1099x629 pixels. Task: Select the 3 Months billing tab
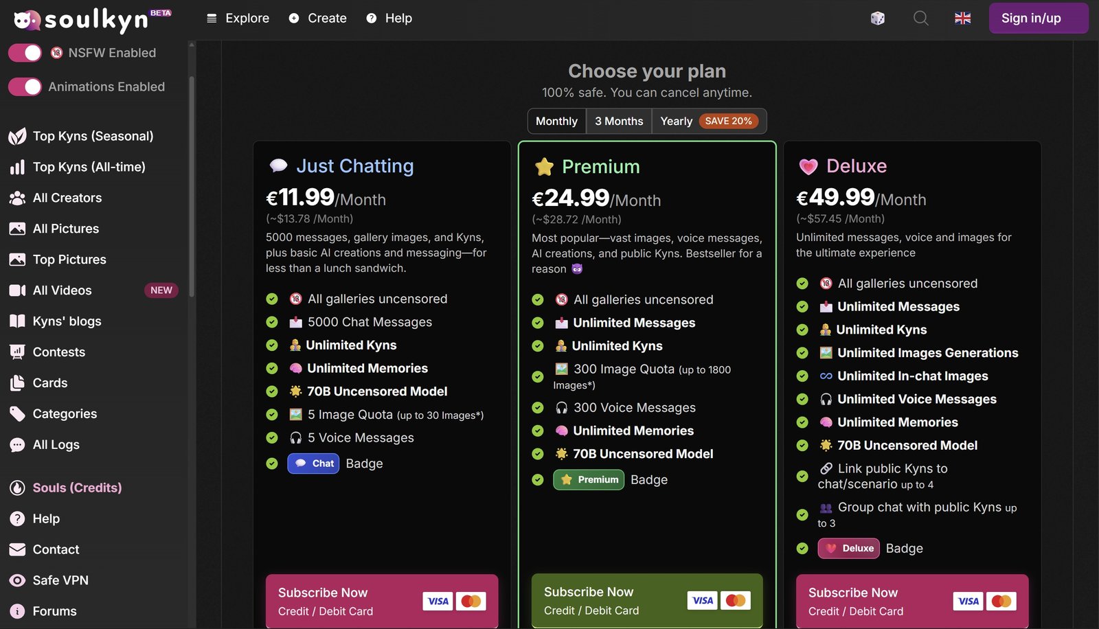tap(619, 122)
